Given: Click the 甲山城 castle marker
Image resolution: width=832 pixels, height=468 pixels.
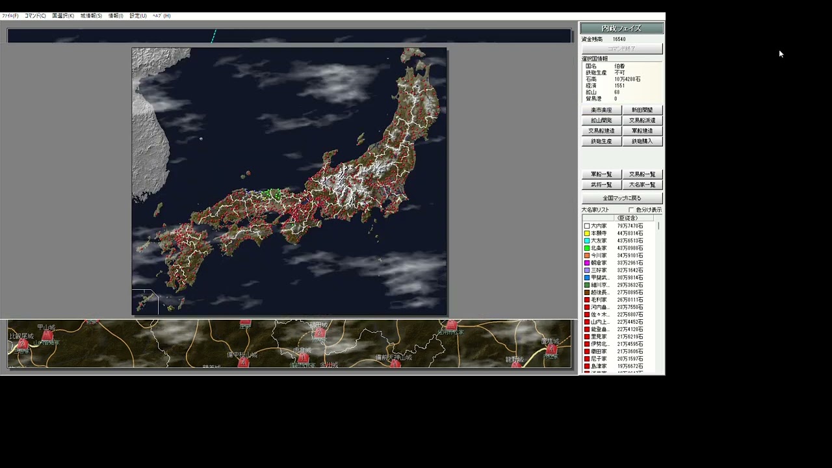Looking at the screenshot, I should 47,335.
